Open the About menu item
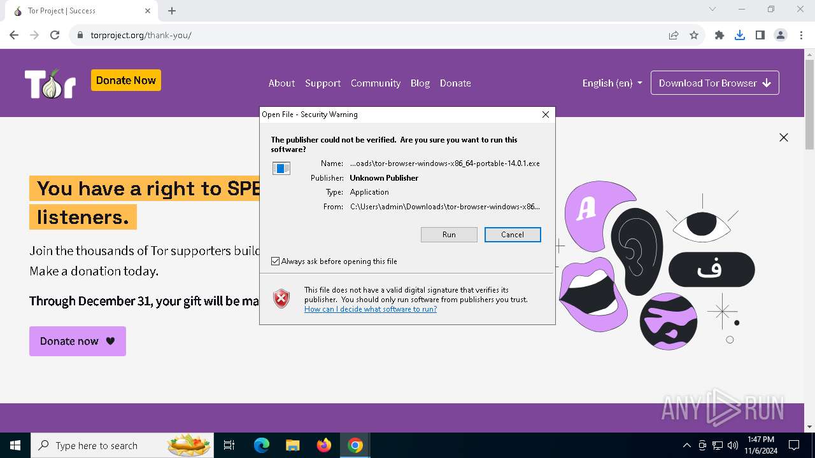 [281, 83]
